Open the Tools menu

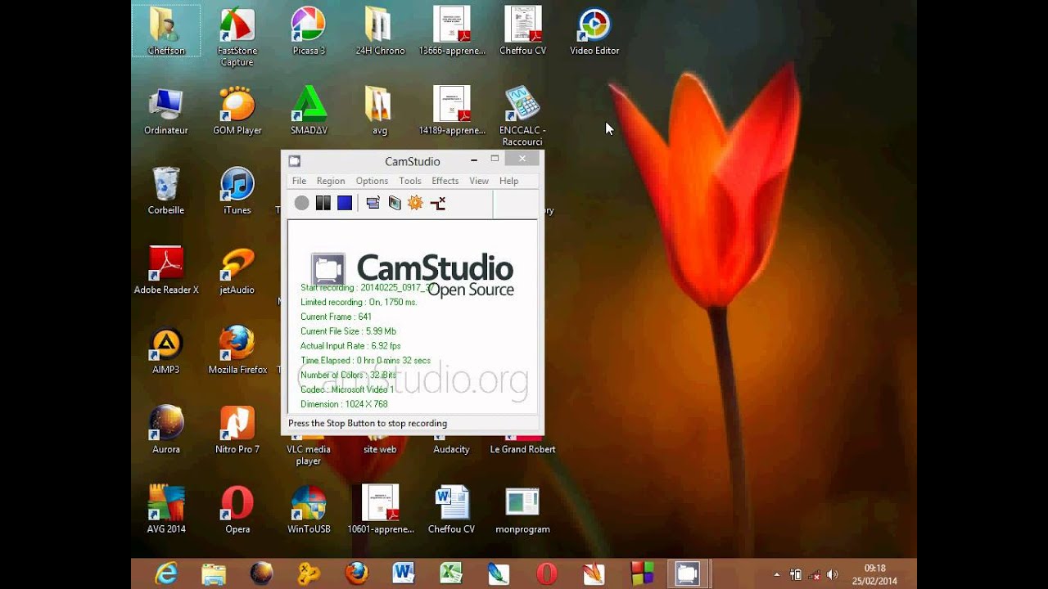click(x=410, y=181)
